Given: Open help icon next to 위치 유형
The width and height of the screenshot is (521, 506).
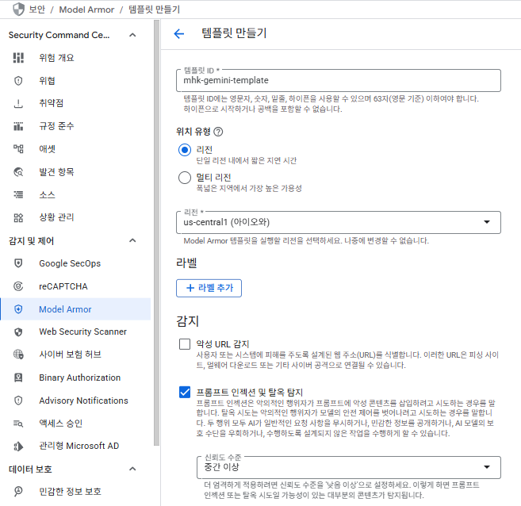Looking at the screenshot, I should 218,132.
